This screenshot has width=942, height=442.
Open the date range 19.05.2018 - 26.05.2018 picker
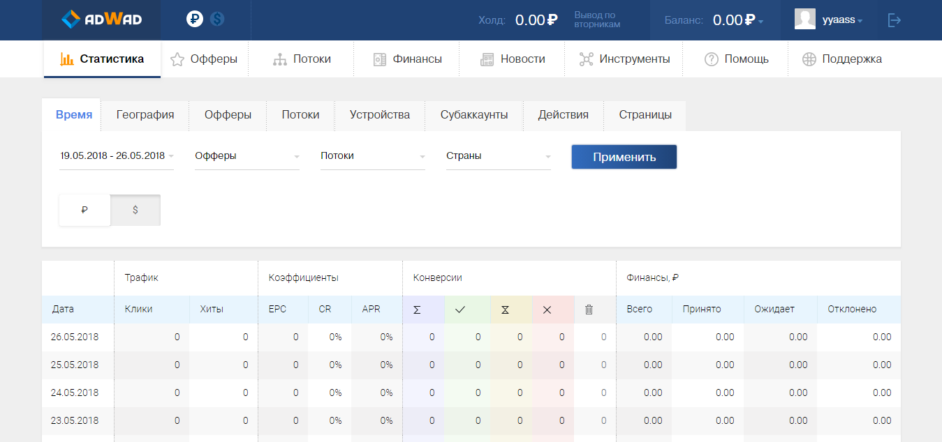pyautogui.click(x=117, y=156)
